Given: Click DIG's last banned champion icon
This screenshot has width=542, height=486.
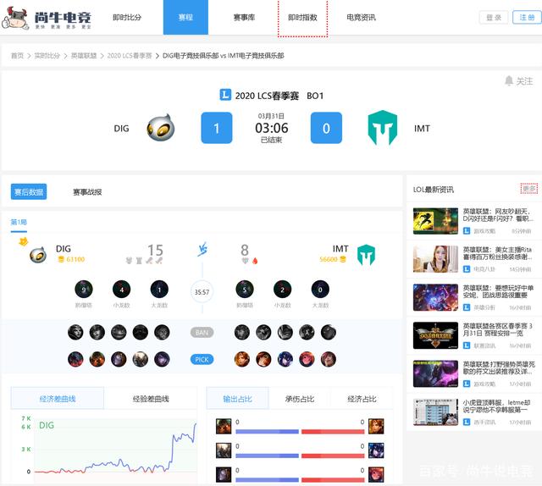Looking at the screenshot, I should pyautogui.click(x=162, y=333).
